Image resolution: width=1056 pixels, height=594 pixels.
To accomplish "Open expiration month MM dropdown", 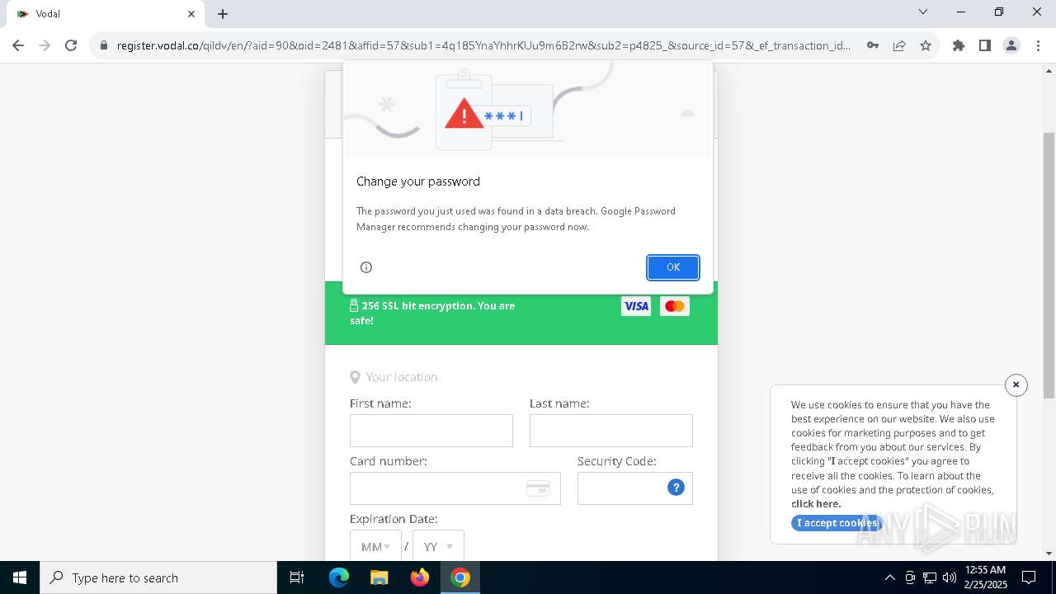I will [x=375, y=546].
